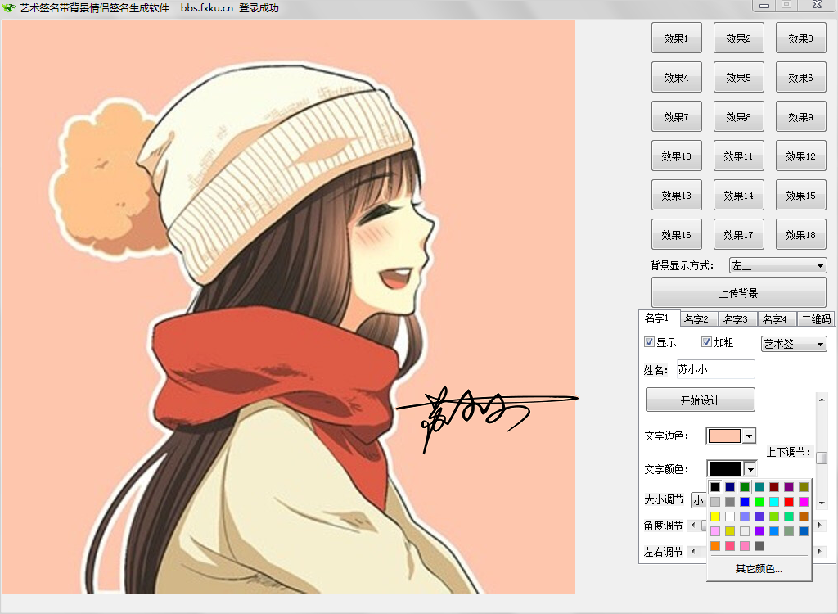This screenshot has width=838, height=614.
Task: Click the app icon in the title bar
Action: click(8, 7)
